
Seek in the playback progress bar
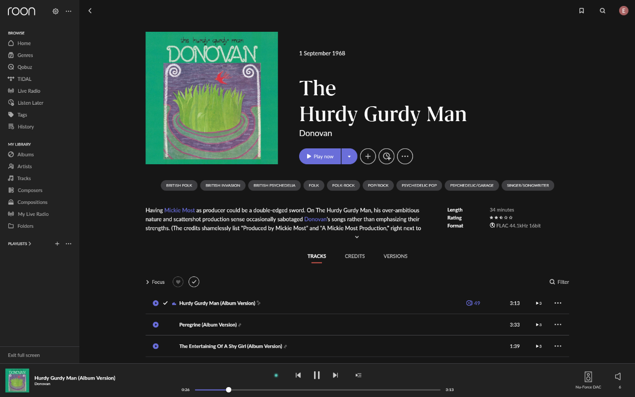[x=317, y=390]
